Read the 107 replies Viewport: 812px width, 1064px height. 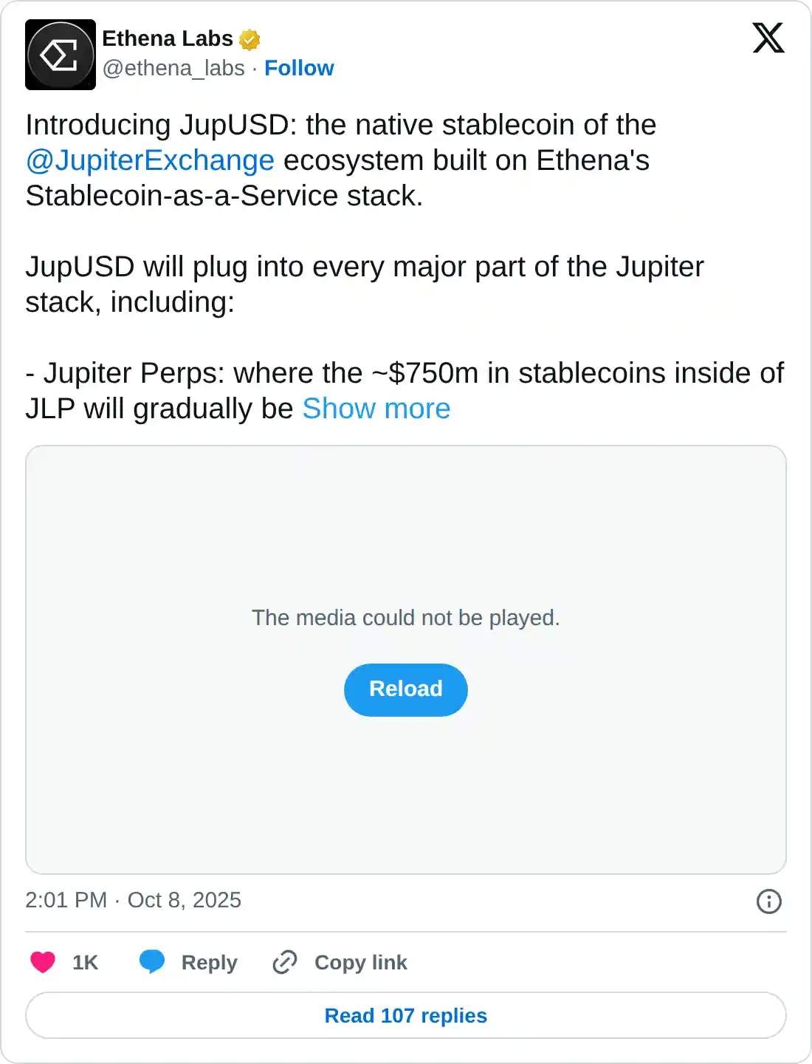coord(405,1015)
